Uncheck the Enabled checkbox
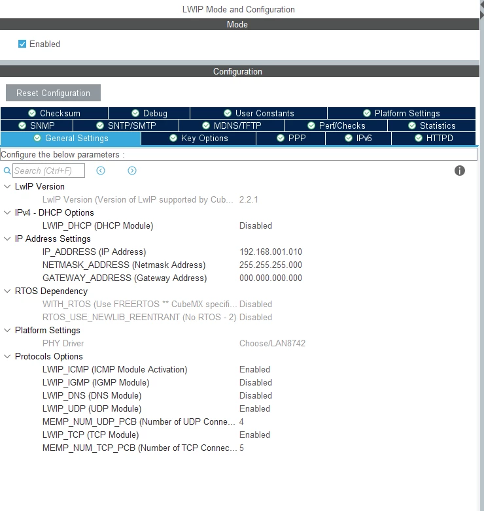 [x=22, y=44]
